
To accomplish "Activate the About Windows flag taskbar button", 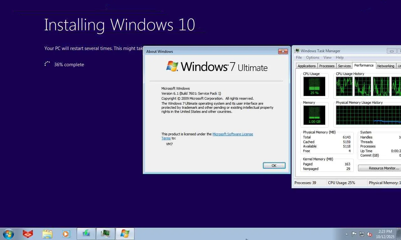I will click(x=125, y=234).
